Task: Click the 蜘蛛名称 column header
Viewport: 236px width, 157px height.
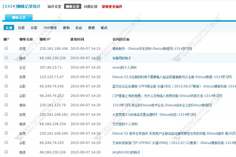Action: click(26, 39)
